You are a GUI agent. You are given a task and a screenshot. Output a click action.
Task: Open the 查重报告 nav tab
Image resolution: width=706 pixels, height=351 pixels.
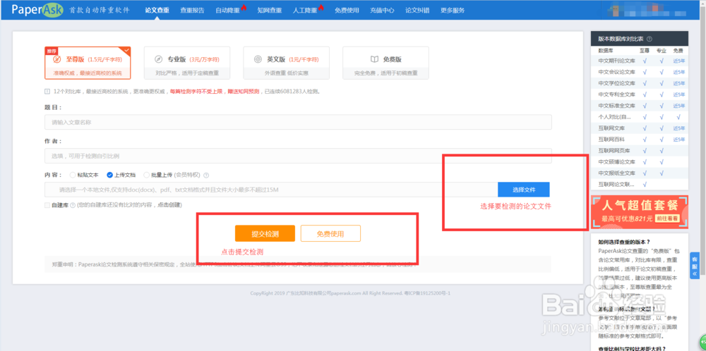[x=192, y=11]
